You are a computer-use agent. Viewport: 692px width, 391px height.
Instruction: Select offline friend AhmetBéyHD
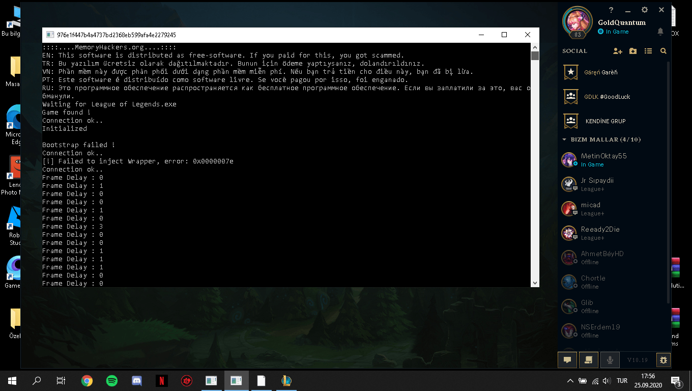pos(613,258)
